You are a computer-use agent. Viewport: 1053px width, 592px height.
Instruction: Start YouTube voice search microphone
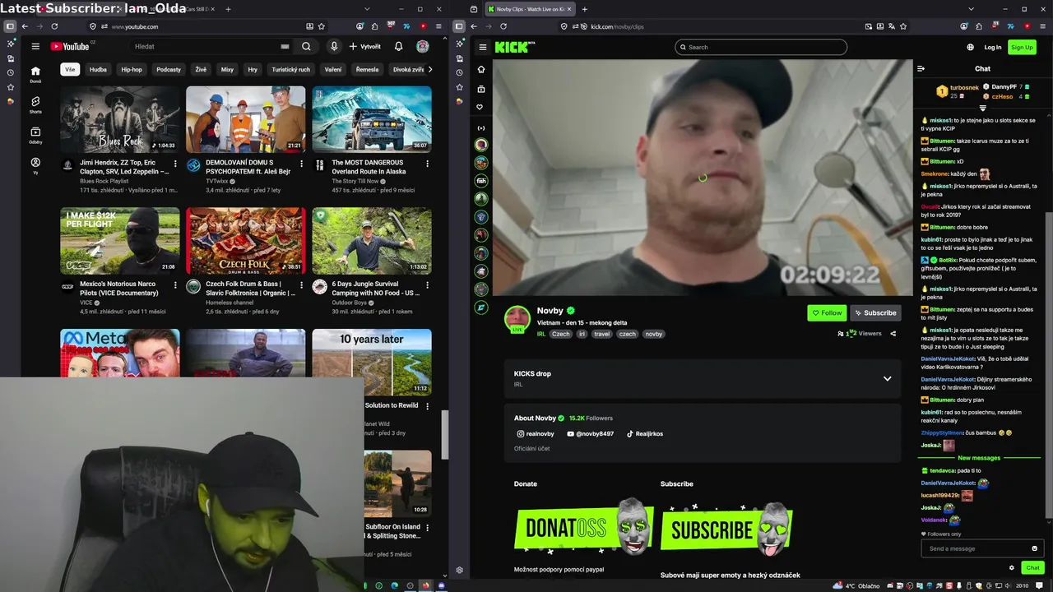point(334,47)
